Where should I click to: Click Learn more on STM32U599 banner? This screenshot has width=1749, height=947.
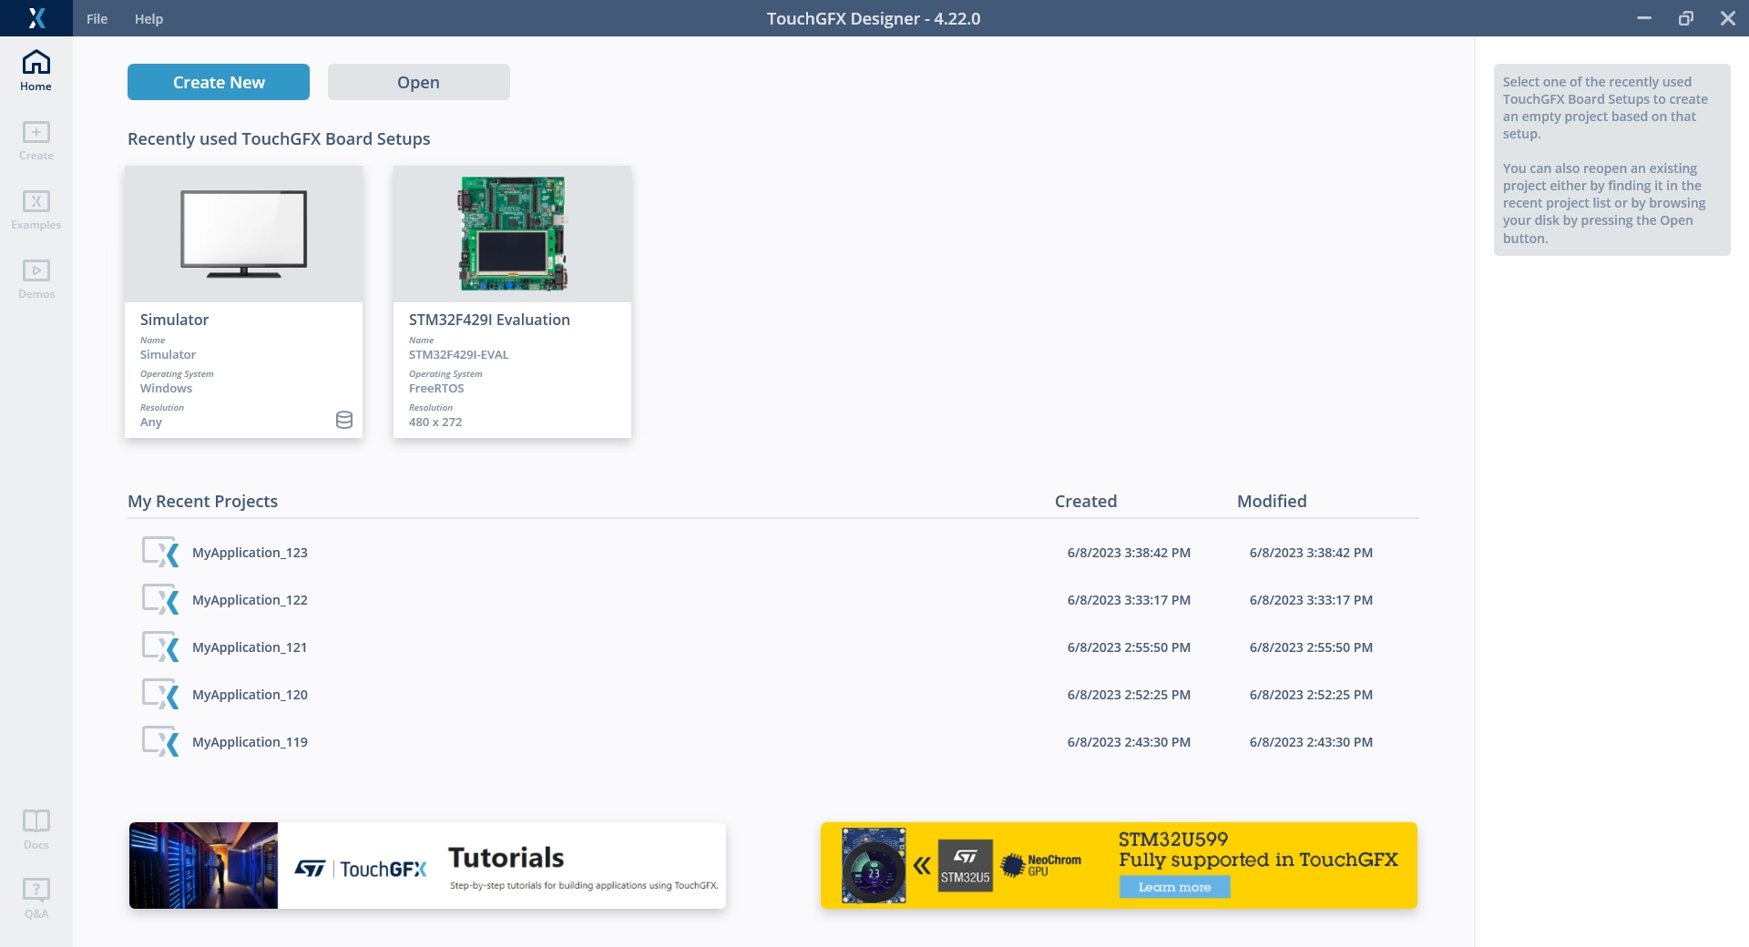1174,887
